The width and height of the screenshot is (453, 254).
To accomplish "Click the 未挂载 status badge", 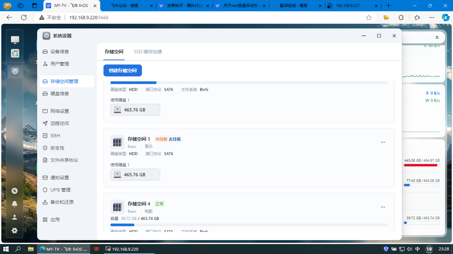I will pos(161,139).
